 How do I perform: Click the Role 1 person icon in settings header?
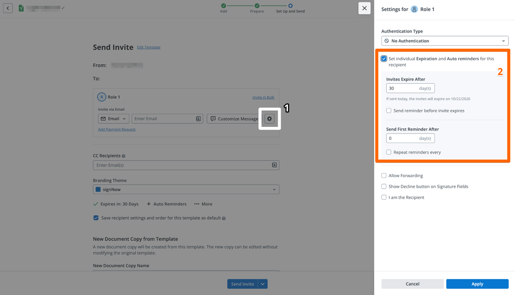click(x=414, y=9)
